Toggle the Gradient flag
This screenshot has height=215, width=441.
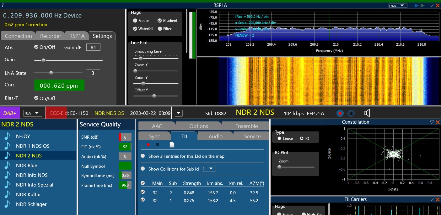[160, 20]
